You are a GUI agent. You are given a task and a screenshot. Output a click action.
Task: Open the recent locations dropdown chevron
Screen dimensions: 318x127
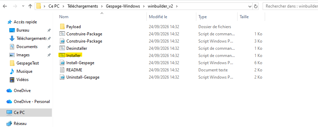23,6
